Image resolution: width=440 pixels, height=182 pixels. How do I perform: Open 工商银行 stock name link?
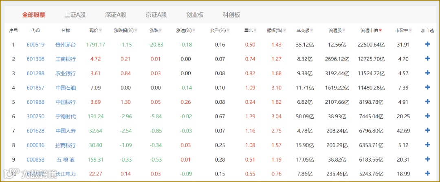66,59
